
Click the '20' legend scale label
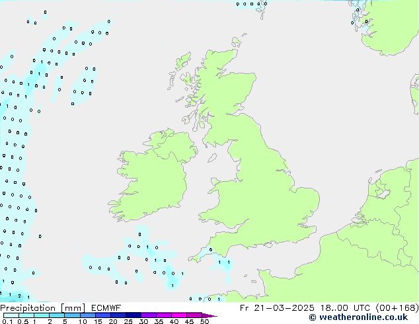click(113, 321)
